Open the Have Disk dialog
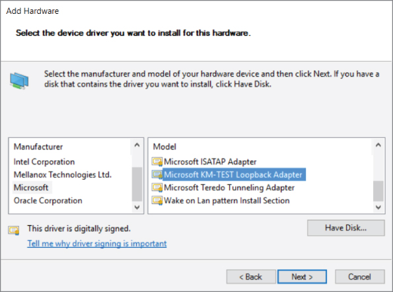 pyautogui.click(x=346, y=228)
